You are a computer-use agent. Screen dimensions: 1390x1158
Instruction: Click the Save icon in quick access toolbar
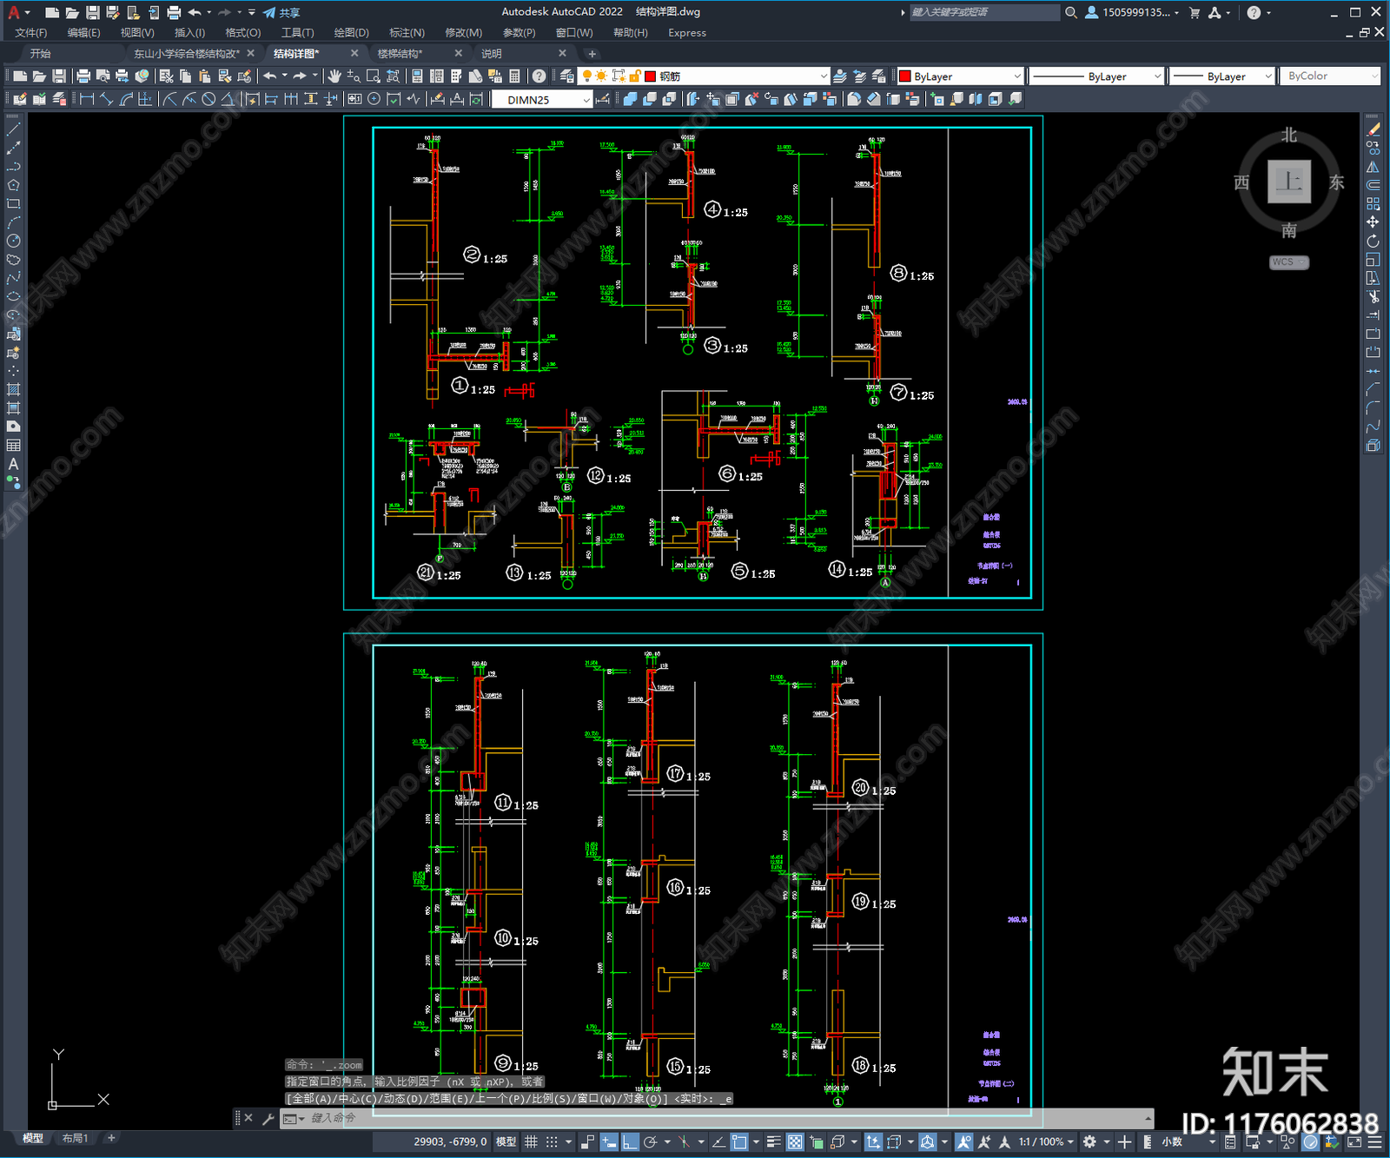pos(92,12)
